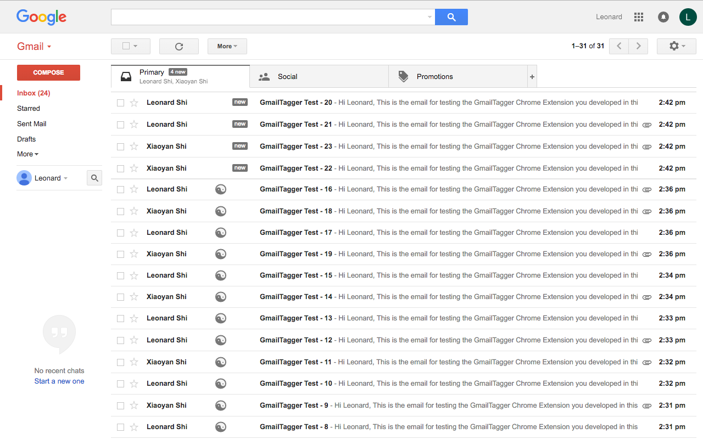The height and width of the screenshot is (439, 703).
Task: Click the tagger icon on Test - 10 row
Action: coord(221,384)
